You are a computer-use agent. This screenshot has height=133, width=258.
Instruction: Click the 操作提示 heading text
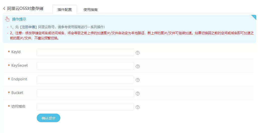click(19, 19)
